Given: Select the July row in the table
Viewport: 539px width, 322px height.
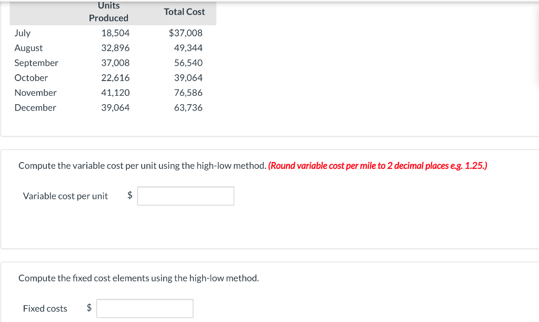Looking at the screenshot, I should pyautogui.click(x=23, y=33).
